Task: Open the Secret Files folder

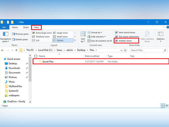Action: (48, 62)
